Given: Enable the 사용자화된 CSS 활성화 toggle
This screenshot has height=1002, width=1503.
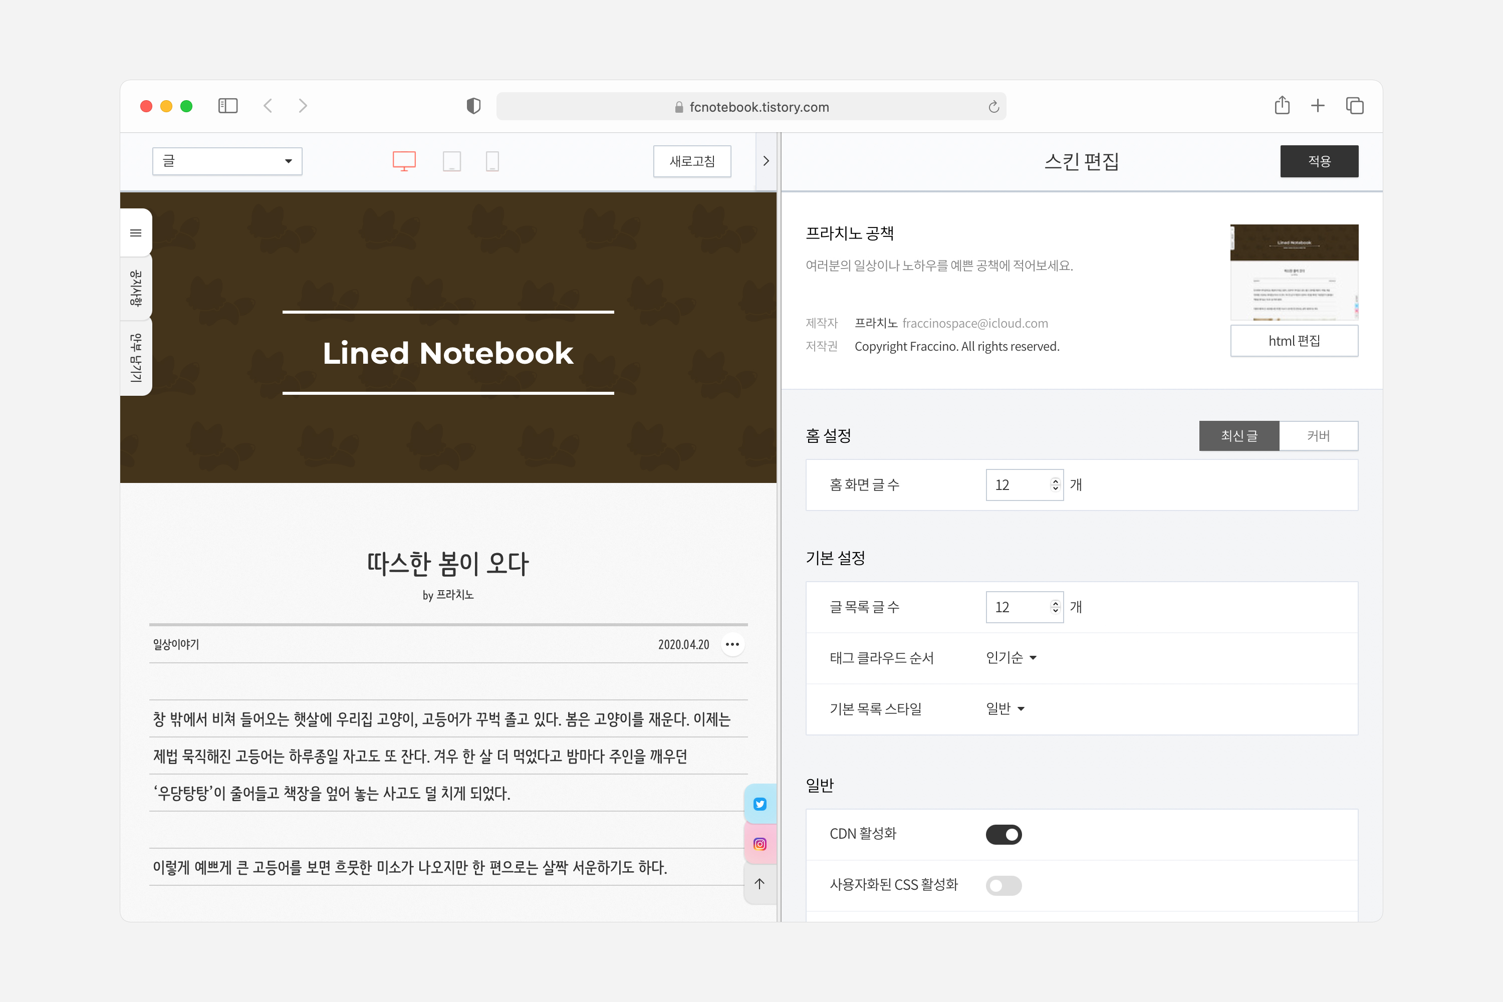Looking at the screenshot, I should click(1004, 886).
